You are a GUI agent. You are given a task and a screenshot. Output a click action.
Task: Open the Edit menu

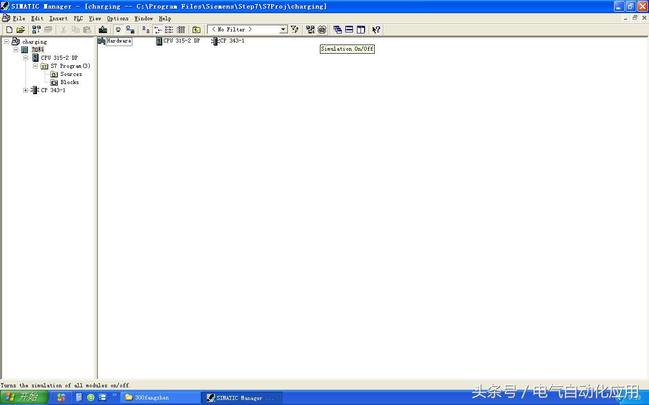click(37, 18)
